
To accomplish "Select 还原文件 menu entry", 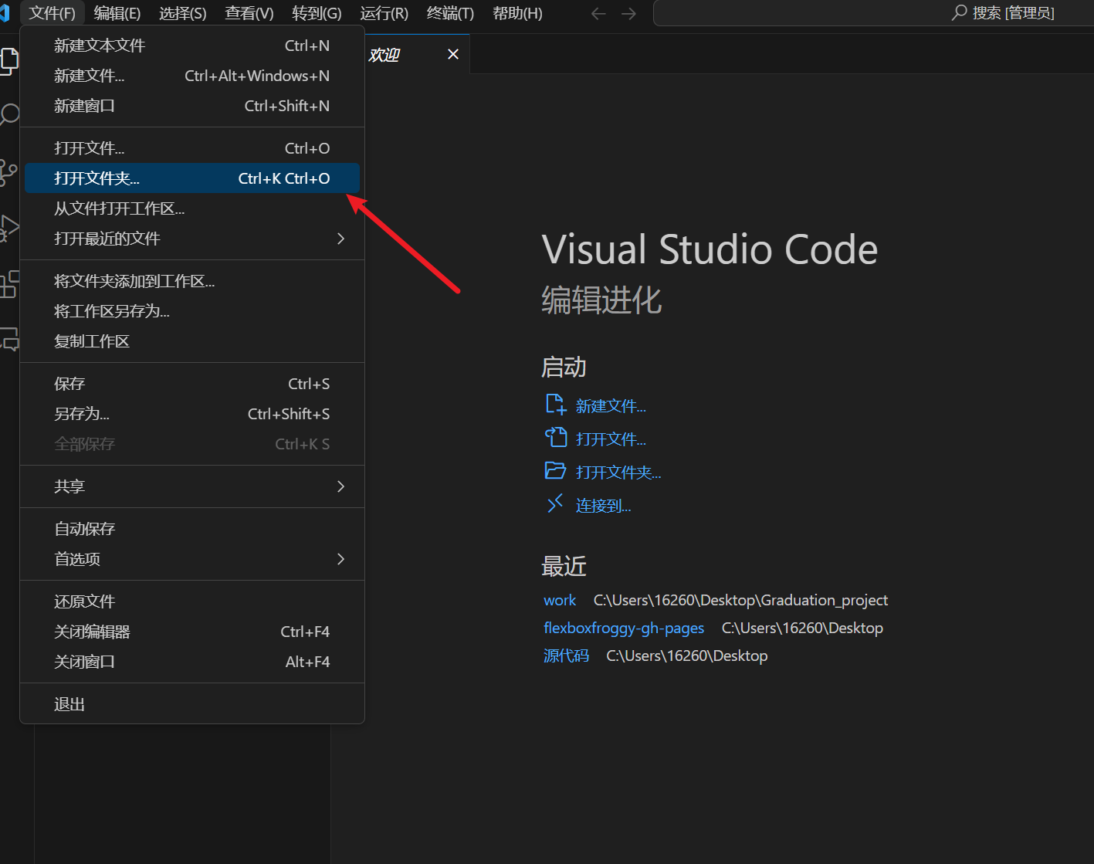I will (192, 601).
